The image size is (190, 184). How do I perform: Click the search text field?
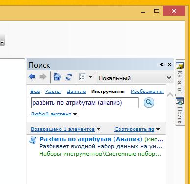point(85,103)
